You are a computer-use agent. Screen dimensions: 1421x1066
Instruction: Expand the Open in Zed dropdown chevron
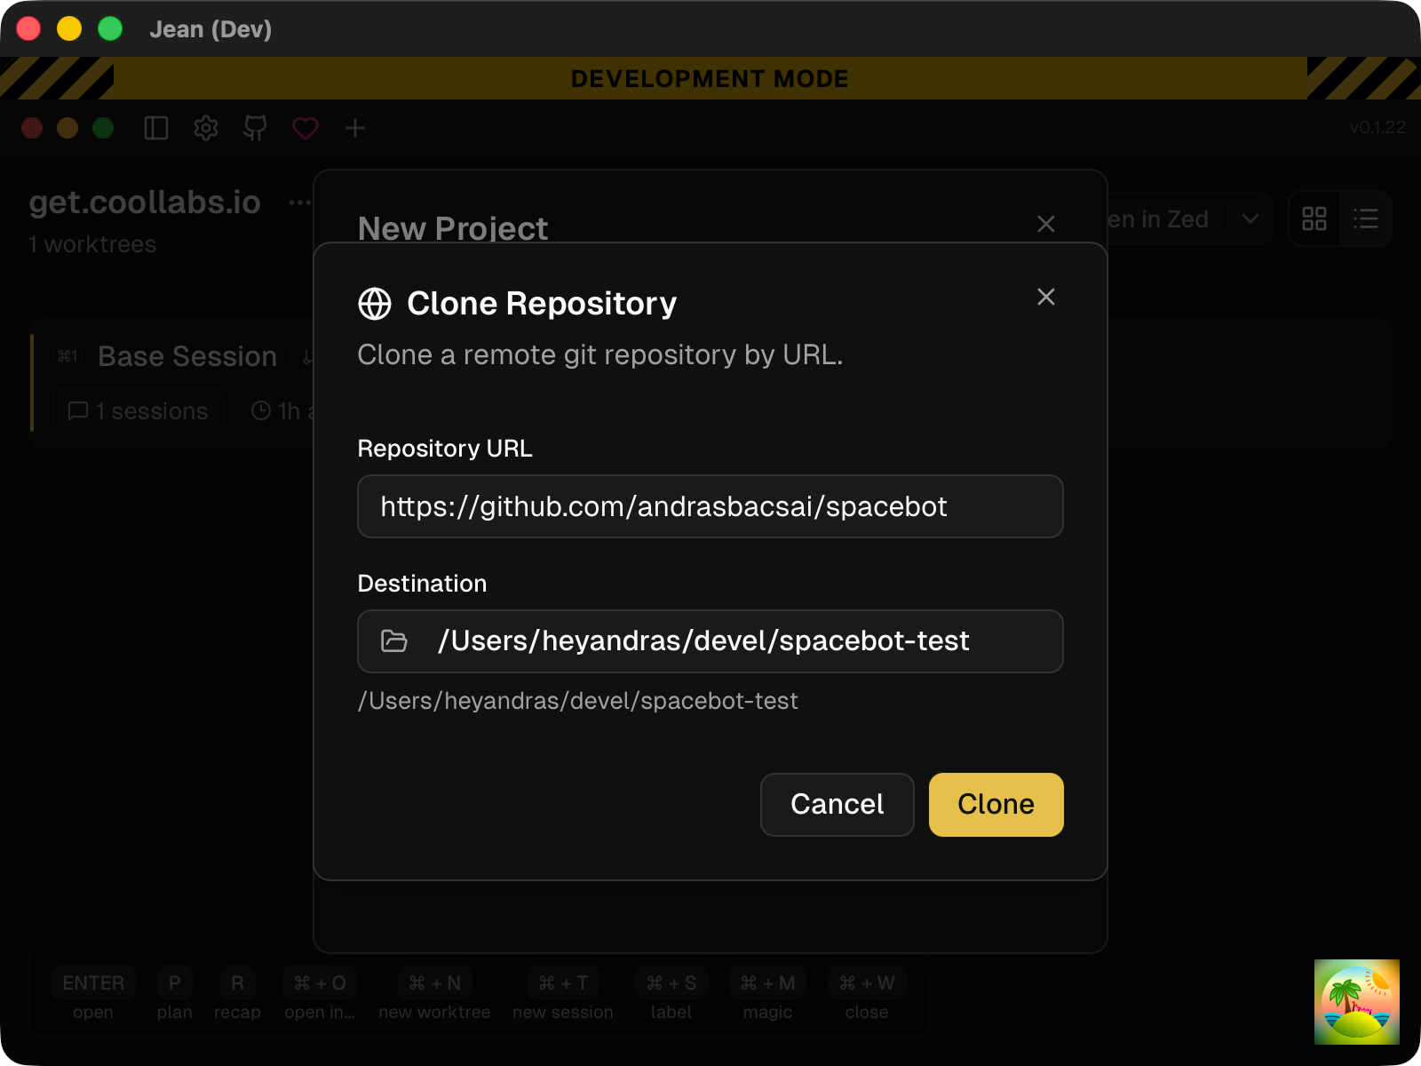[x=1250, y=219]
